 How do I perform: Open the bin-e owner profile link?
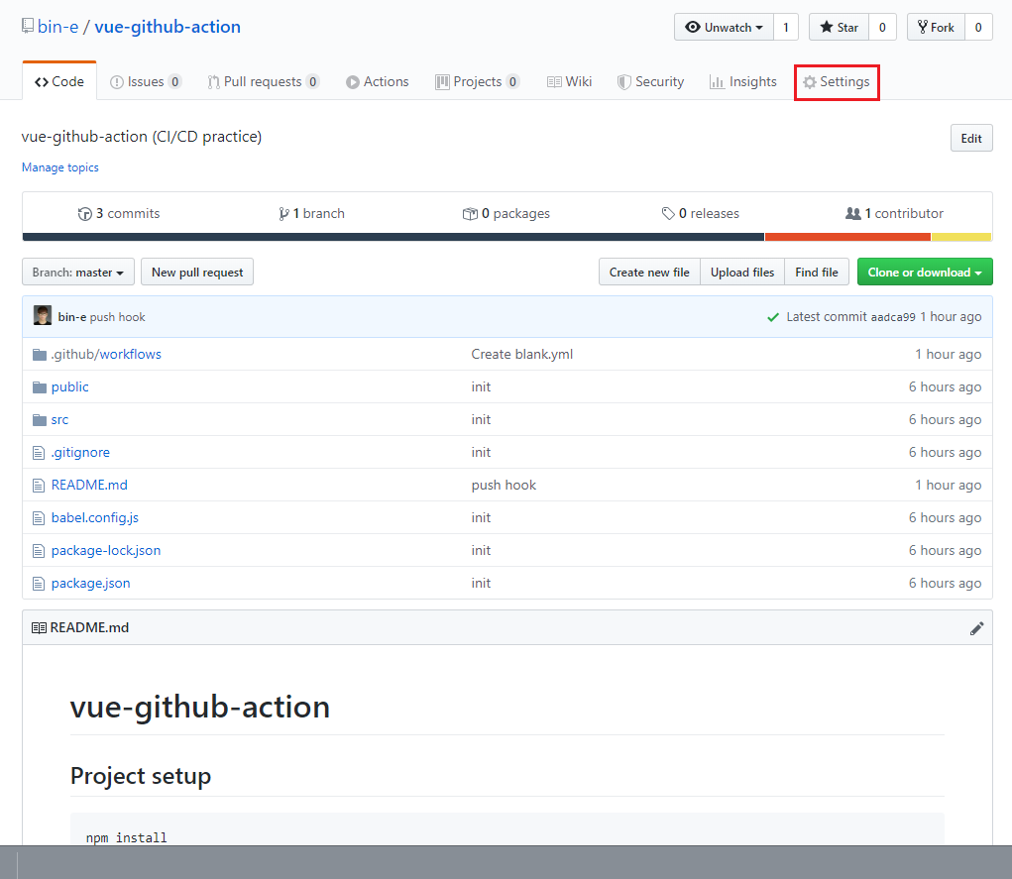pos(58,27)
